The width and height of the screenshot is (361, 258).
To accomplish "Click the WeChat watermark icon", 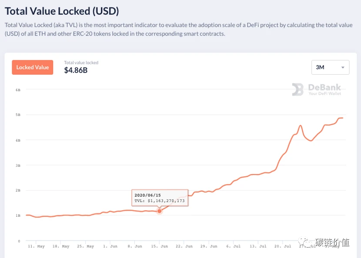I will point(305,242).
